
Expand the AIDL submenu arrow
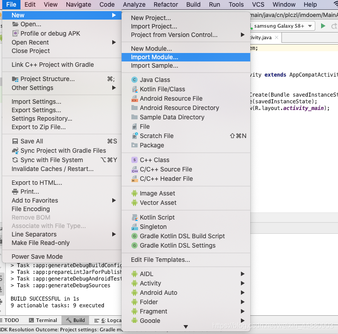(243, 274)
